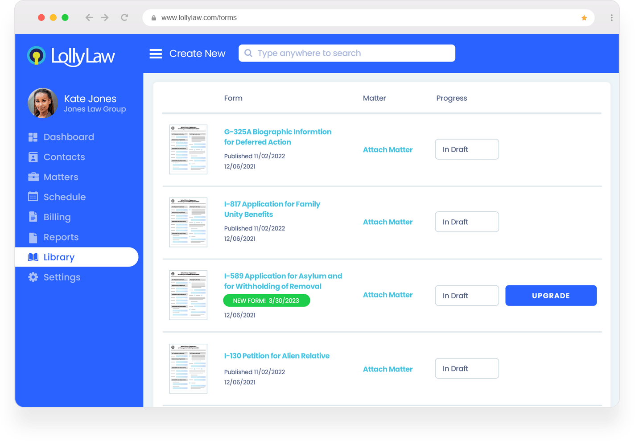Open I-589 Application for Asylum form
This screenshot has width=635, height=441.
pos(283,281)
